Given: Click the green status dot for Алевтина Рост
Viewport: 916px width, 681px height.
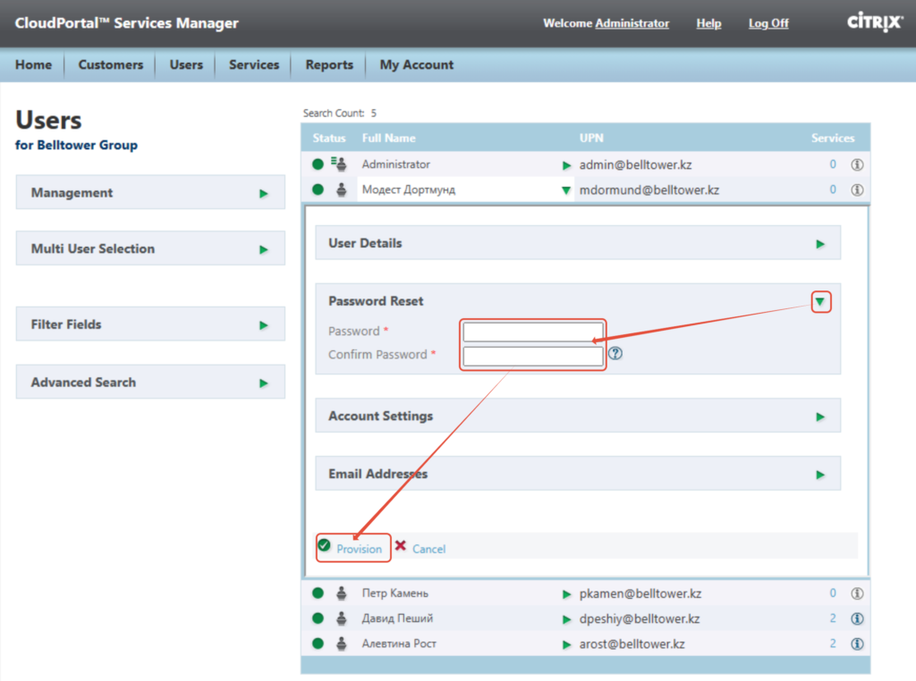Looking at the screenshot, I should click(318, 643).
